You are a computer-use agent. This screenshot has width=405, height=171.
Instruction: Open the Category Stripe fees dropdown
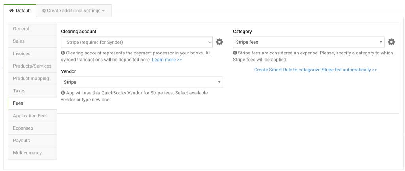(x=308, y=42)
